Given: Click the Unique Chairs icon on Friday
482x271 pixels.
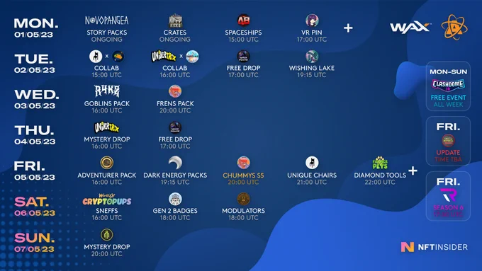Looking at the screenshot, I should pyautogui.click(x=312, y=163).
